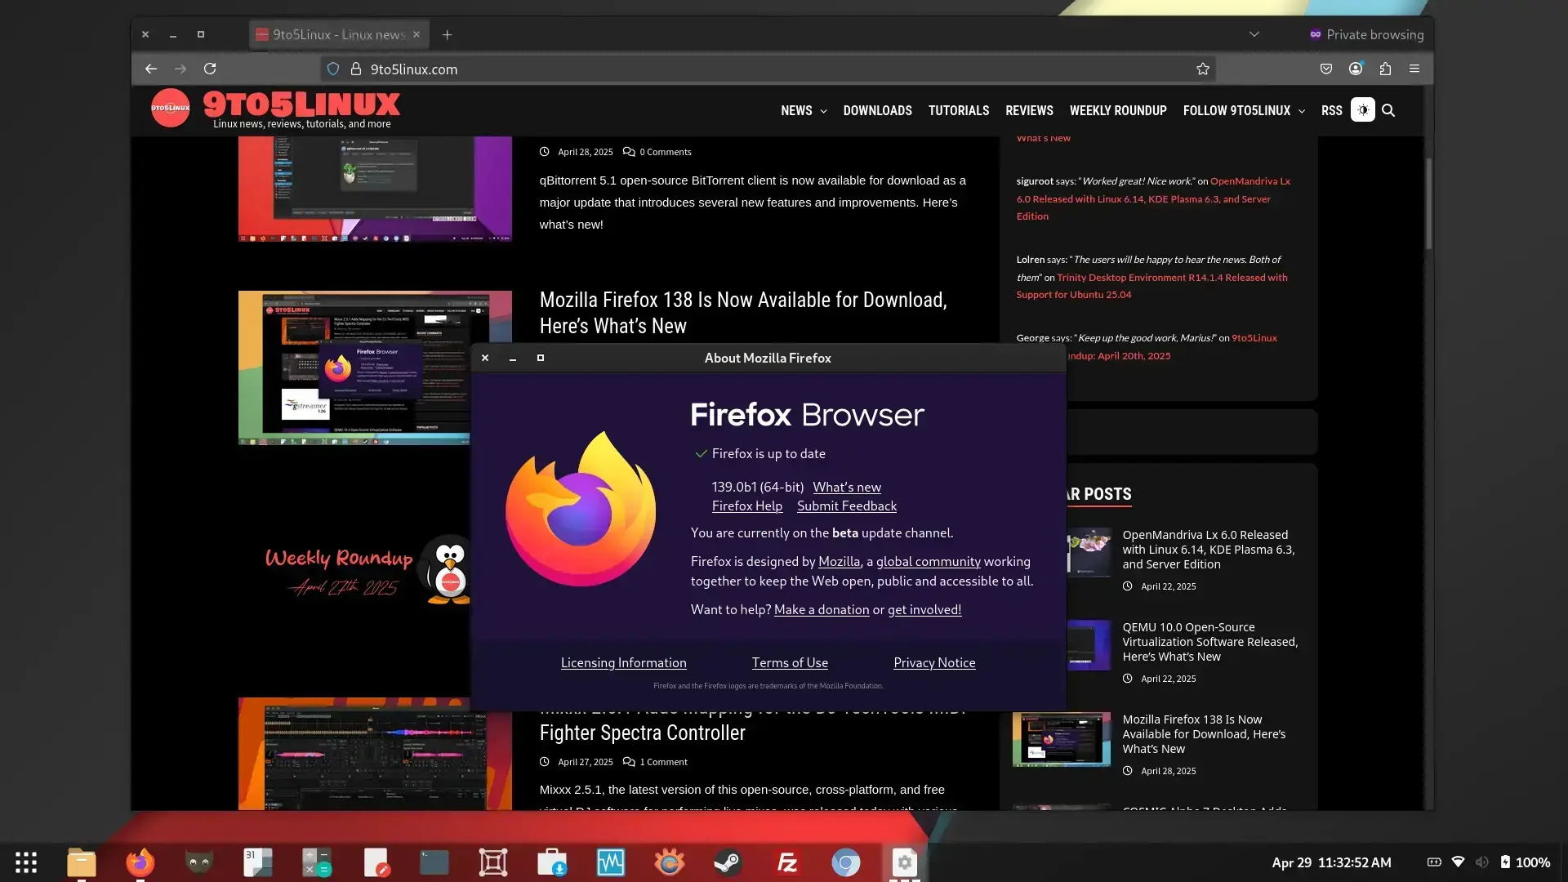This screenshot has height=882, width=1568.
Task: Open the tracking protection shield icon
Action: (x=333, y=69)
